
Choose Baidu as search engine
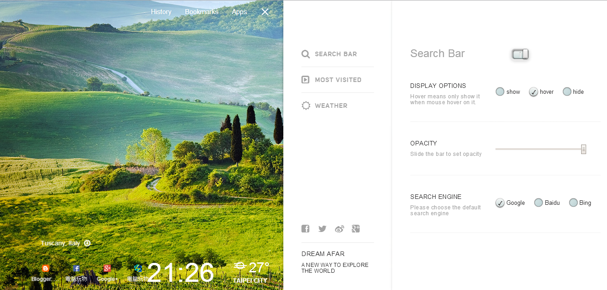(539, 203)
